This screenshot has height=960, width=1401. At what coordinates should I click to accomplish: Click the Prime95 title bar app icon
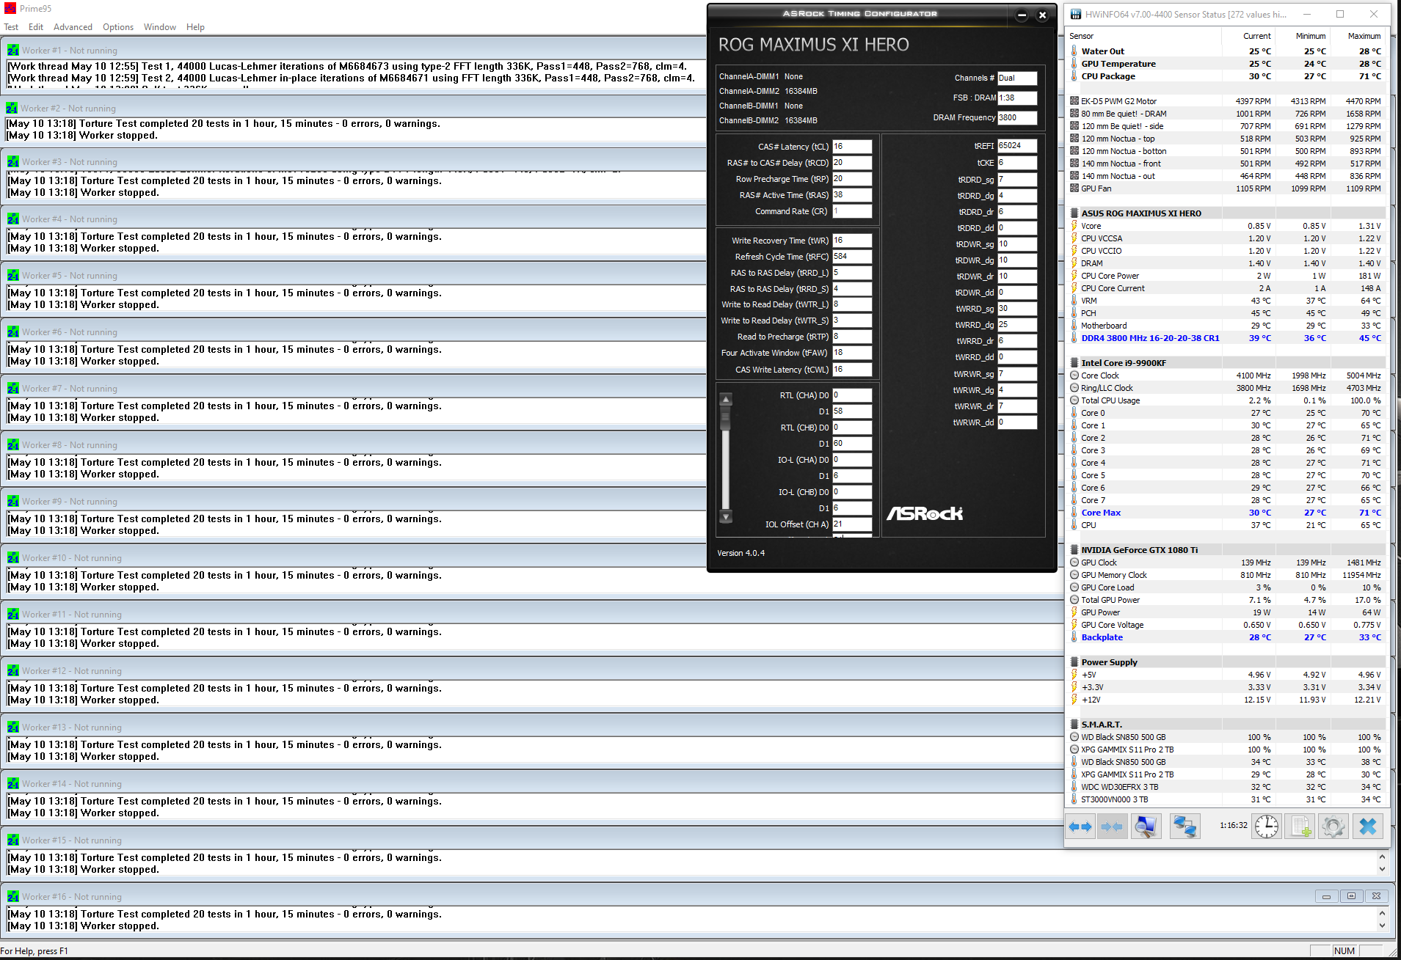coord(10,8)
